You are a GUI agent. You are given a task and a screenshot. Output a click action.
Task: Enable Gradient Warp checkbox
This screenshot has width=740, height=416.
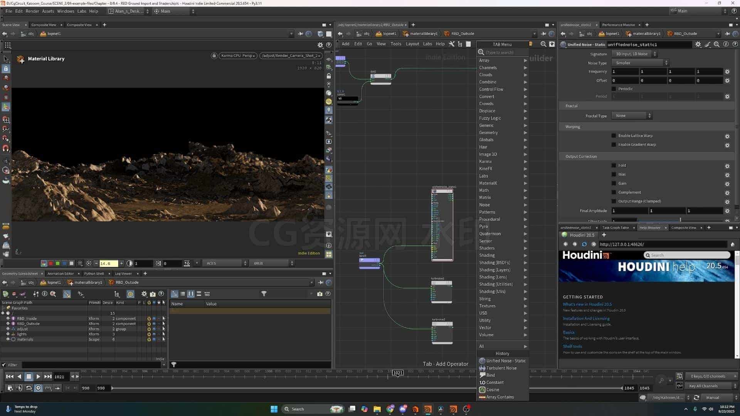tap(614, 145)
